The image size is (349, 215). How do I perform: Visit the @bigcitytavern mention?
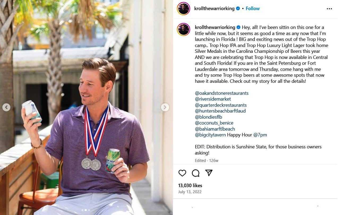tap(210, 135)
